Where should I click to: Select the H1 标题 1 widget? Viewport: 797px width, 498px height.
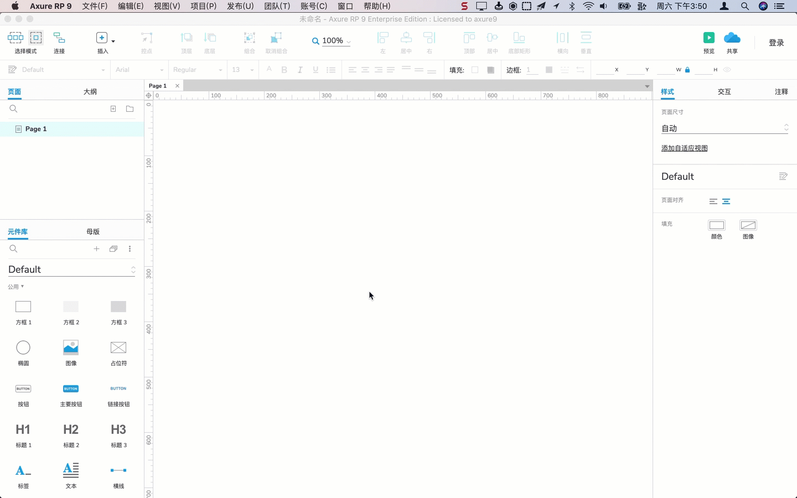[23, 435]
